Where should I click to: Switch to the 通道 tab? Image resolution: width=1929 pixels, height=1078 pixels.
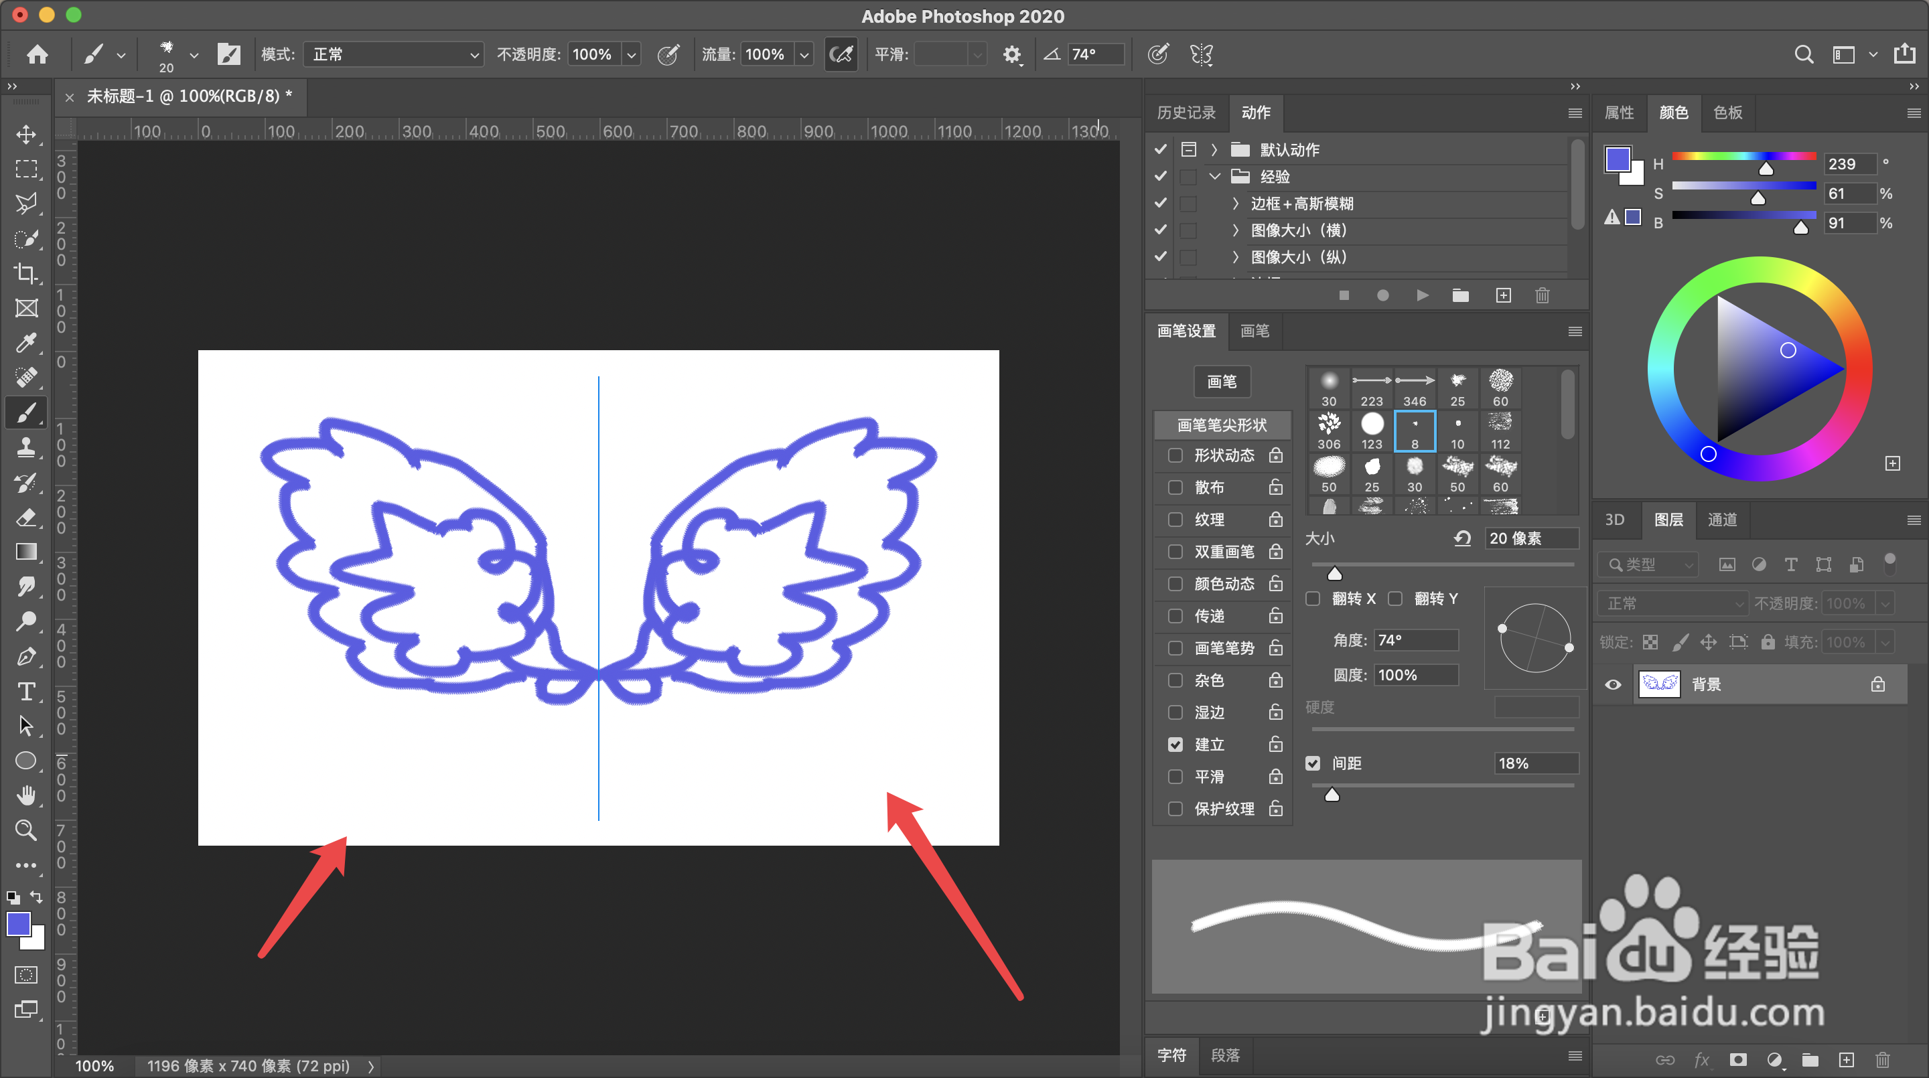tap(1722, 520)
